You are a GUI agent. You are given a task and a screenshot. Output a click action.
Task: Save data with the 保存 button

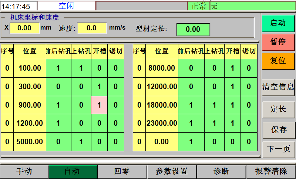(x=278, y=130)
